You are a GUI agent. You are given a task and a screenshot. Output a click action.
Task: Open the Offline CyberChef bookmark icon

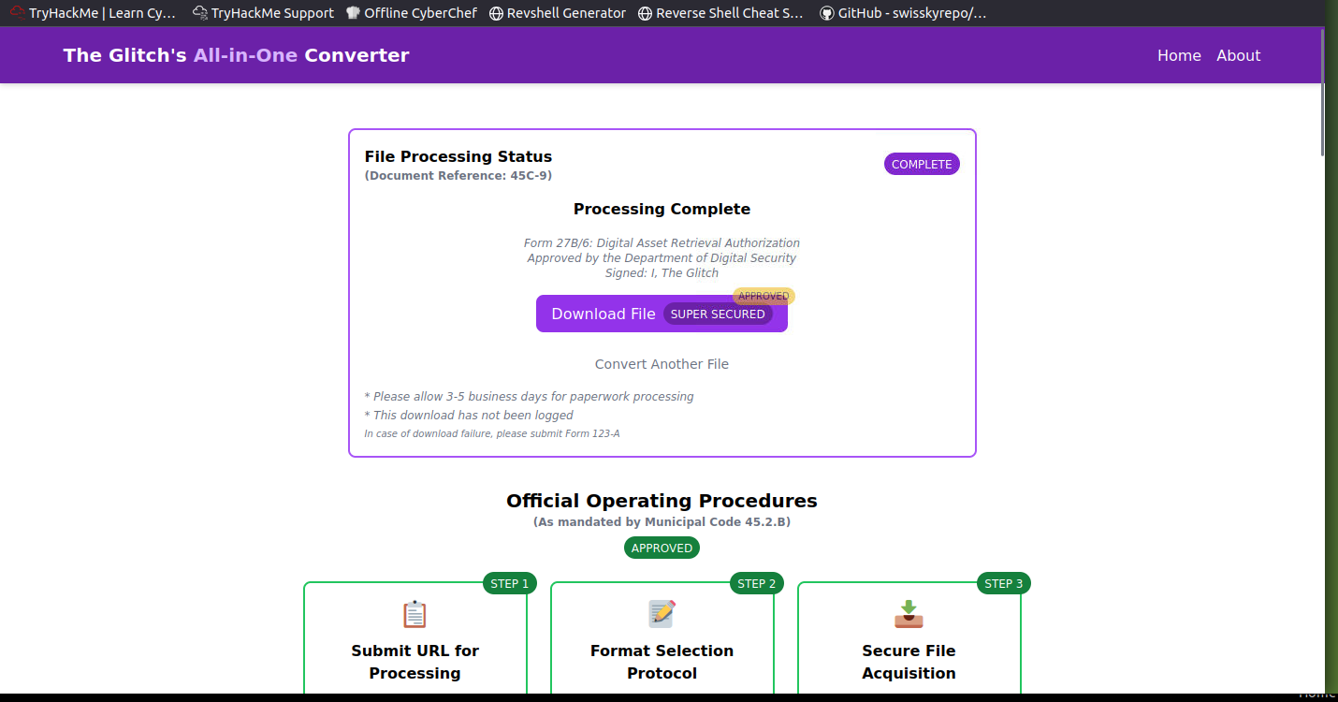(353, 13)
